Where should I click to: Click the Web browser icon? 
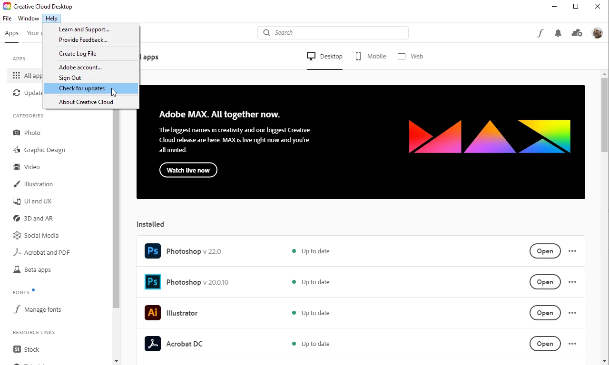click(x=402, y=56)
